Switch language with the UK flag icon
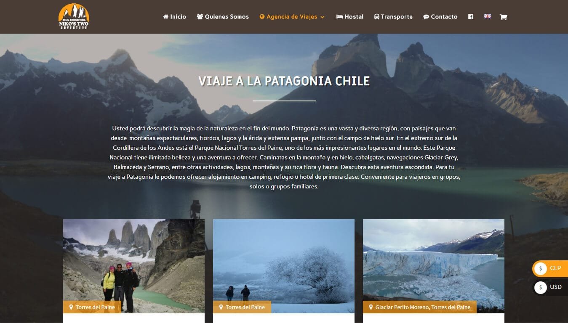Image resolution: width=568 pixels, height=323 pixels. point(487,16)
